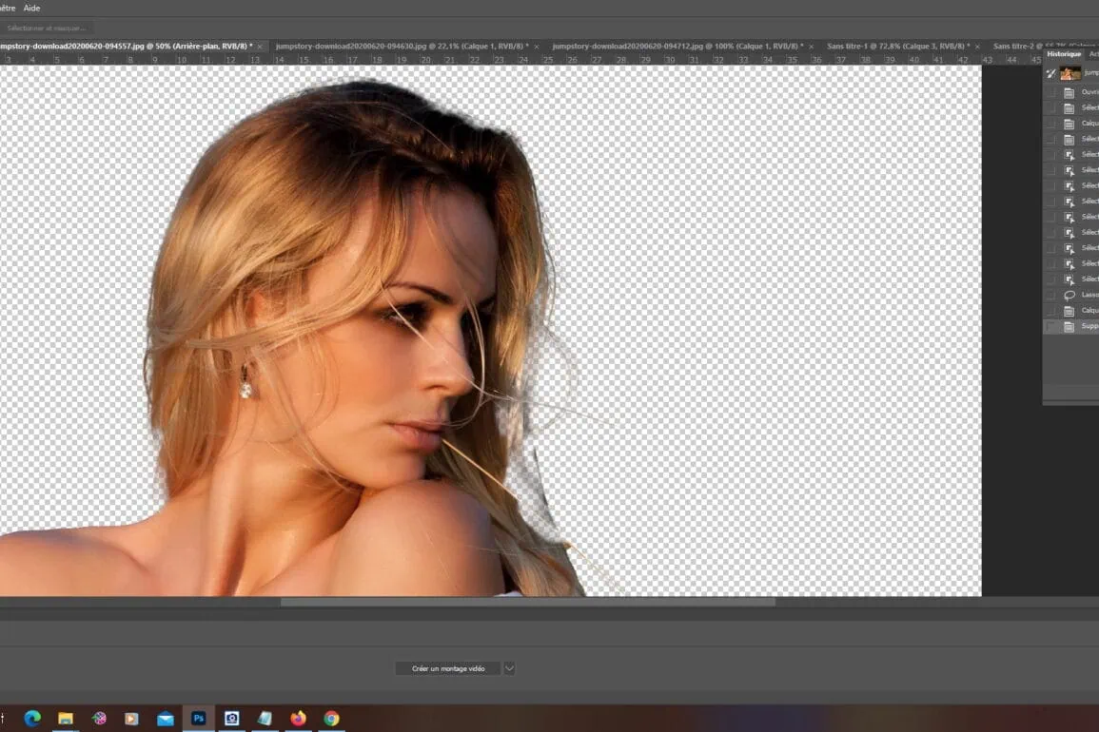Click the Sélectionner et masquer button
Screen dimensions: 1099x732
tap(46, 28)
